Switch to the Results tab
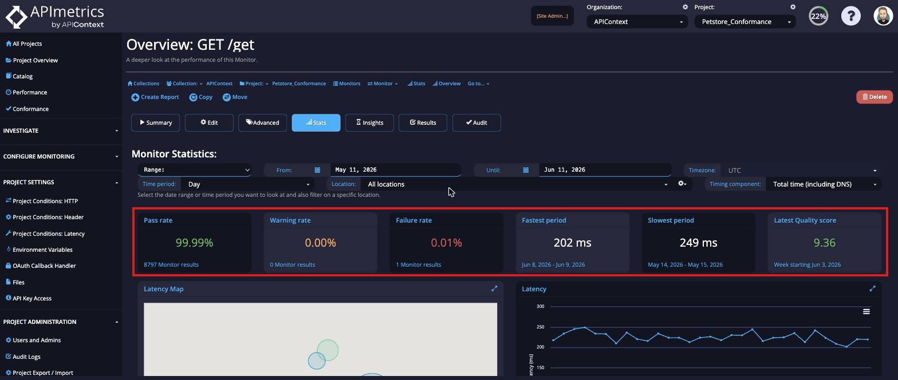The image size is (898, 380). click(423, 122)
